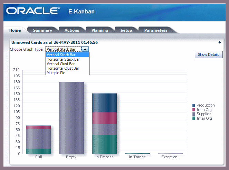Click the Production legend label
This screenshot has width=229, height=170.
click(x=206, y=105)
